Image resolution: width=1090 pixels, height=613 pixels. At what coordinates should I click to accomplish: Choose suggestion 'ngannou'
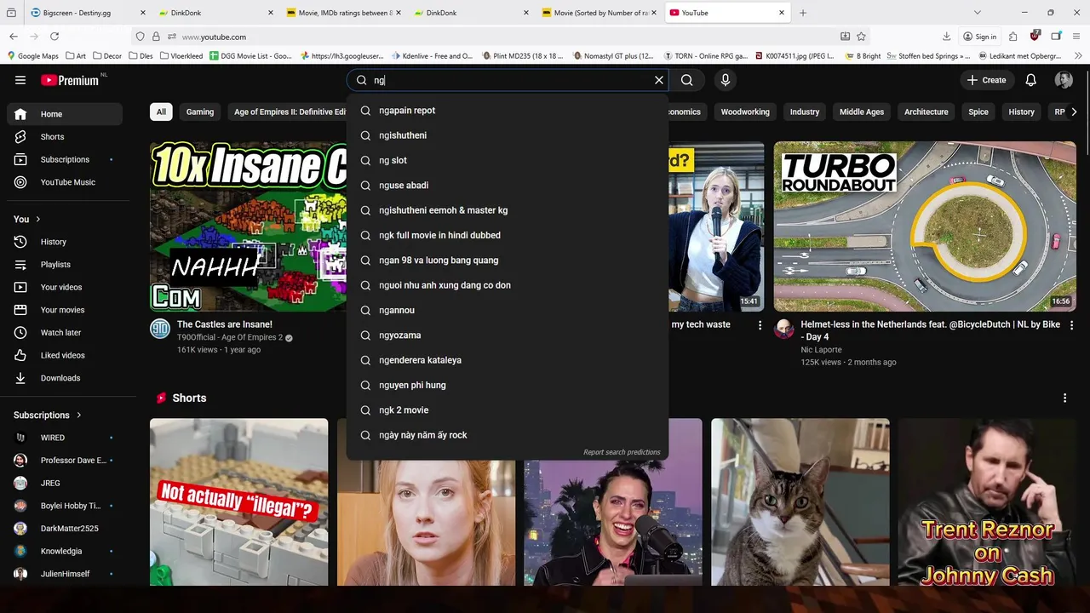pos(508,310)
